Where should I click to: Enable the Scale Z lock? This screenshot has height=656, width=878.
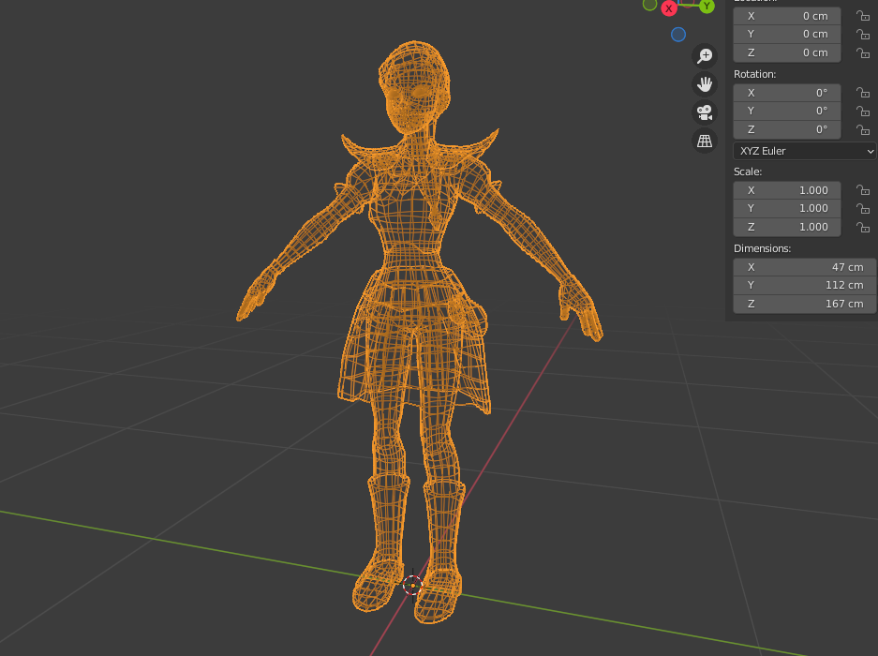click(863, 228)
